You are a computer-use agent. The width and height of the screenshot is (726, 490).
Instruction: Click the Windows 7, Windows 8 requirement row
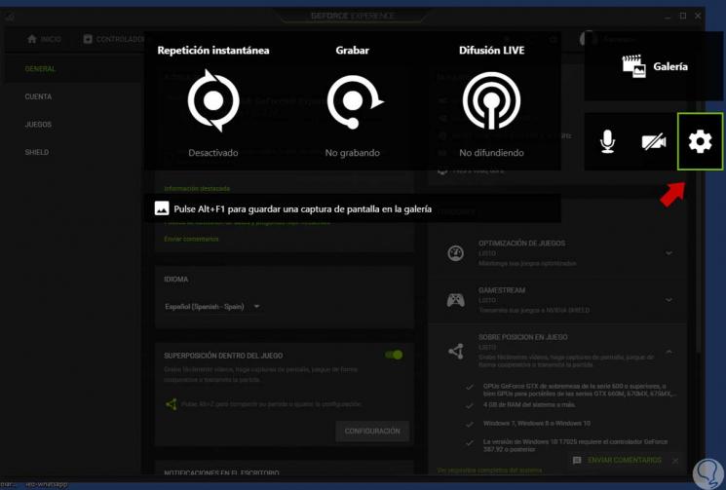click(537, 424)
